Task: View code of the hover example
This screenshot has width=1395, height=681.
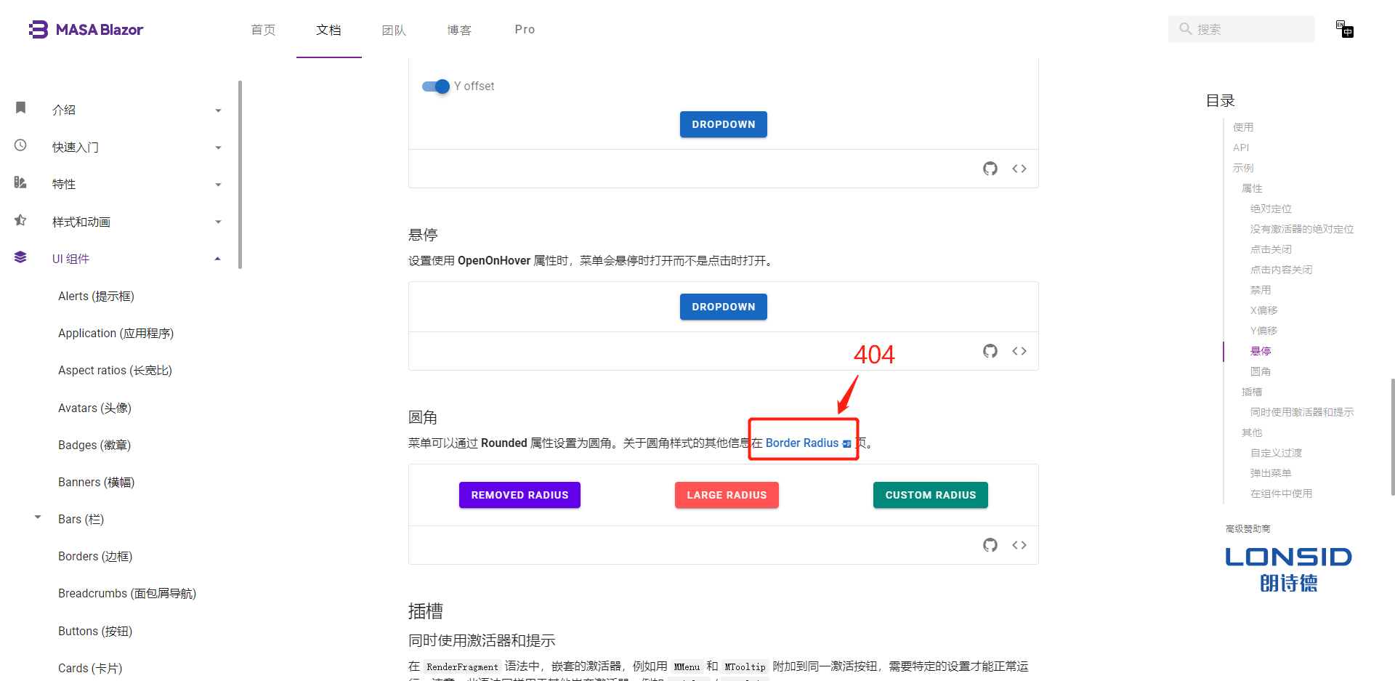Action: [1019, 351]
